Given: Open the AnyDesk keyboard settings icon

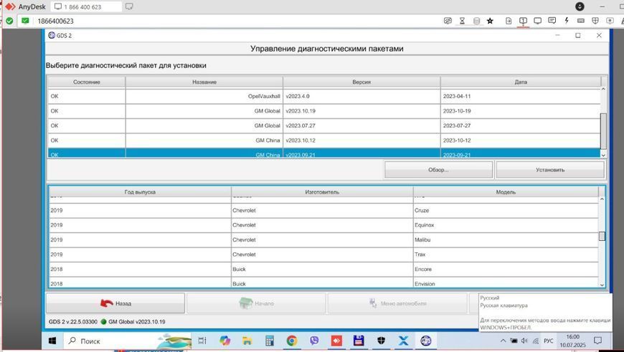Looking at the screenshot, I should click(x=581, y=21).
